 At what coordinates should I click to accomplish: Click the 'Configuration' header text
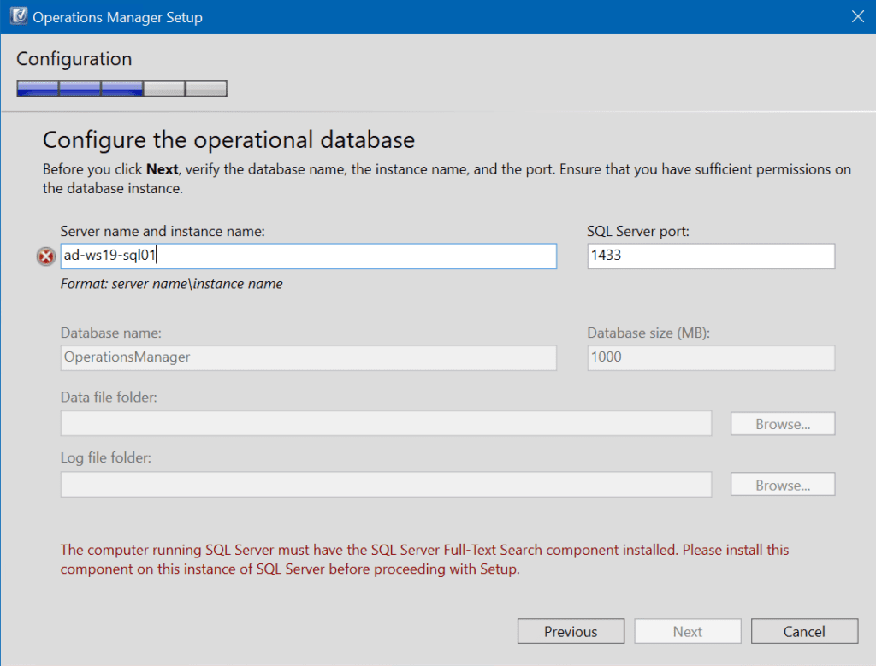pyautogui.click(x=74, y=59)
